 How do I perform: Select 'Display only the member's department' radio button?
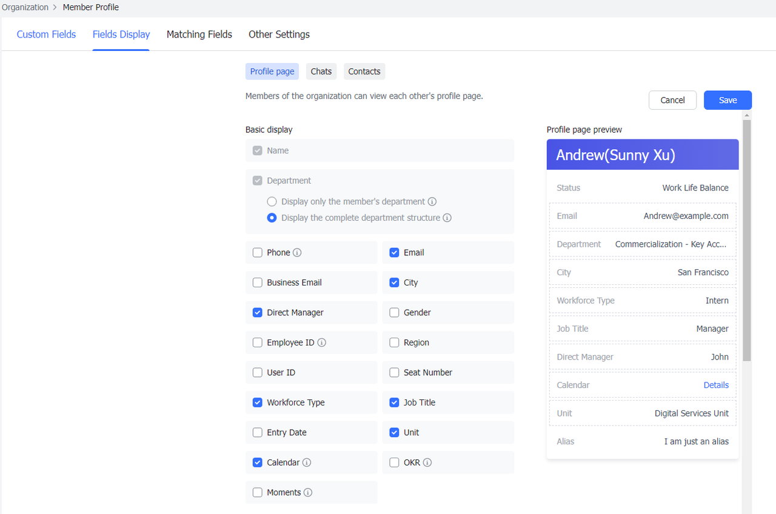click(272, 201)
